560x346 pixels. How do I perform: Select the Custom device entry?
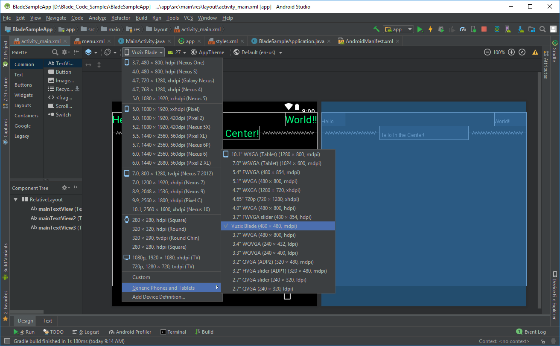coord(172,277)
